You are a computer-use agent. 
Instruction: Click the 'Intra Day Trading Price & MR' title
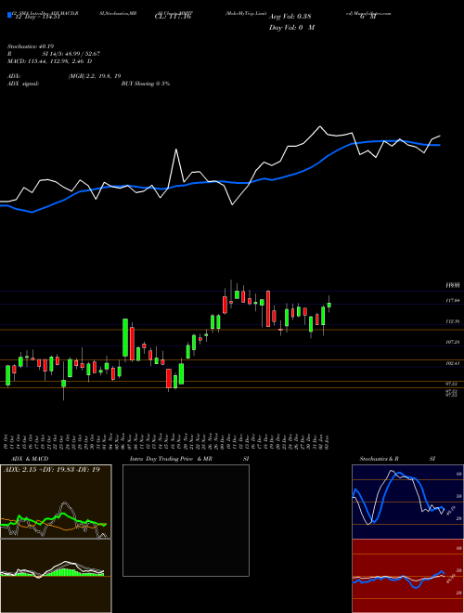pyautogui.click(x=171, y=459)
